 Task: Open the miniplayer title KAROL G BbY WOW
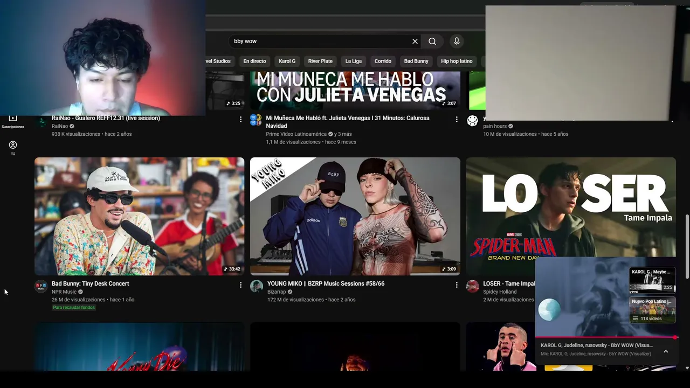click(597, 345)
